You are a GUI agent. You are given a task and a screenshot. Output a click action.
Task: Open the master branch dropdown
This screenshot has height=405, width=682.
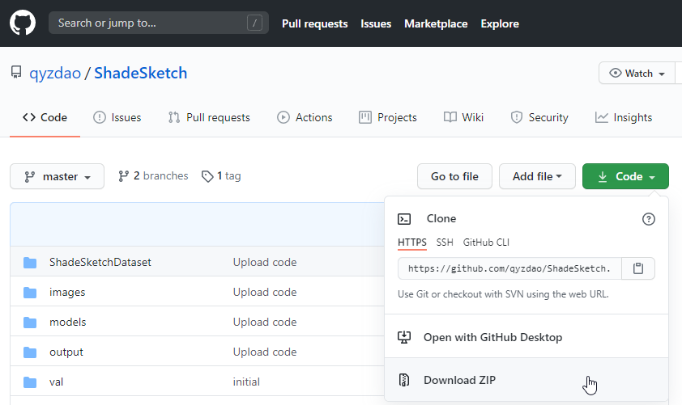(57, 176)
